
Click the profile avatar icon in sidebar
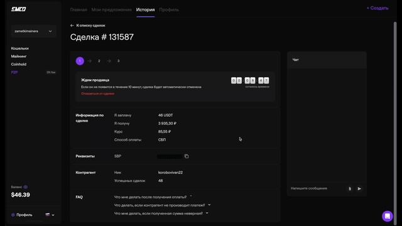pos(13,215)
